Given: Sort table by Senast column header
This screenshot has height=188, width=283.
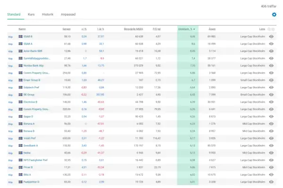Looking at the screenshot, I should (67, 29).
